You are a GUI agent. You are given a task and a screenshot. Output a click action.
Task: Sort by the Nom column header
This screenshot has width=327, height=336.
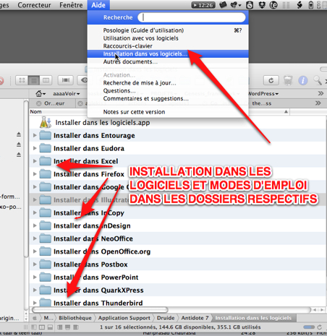(x=35, y=112)
